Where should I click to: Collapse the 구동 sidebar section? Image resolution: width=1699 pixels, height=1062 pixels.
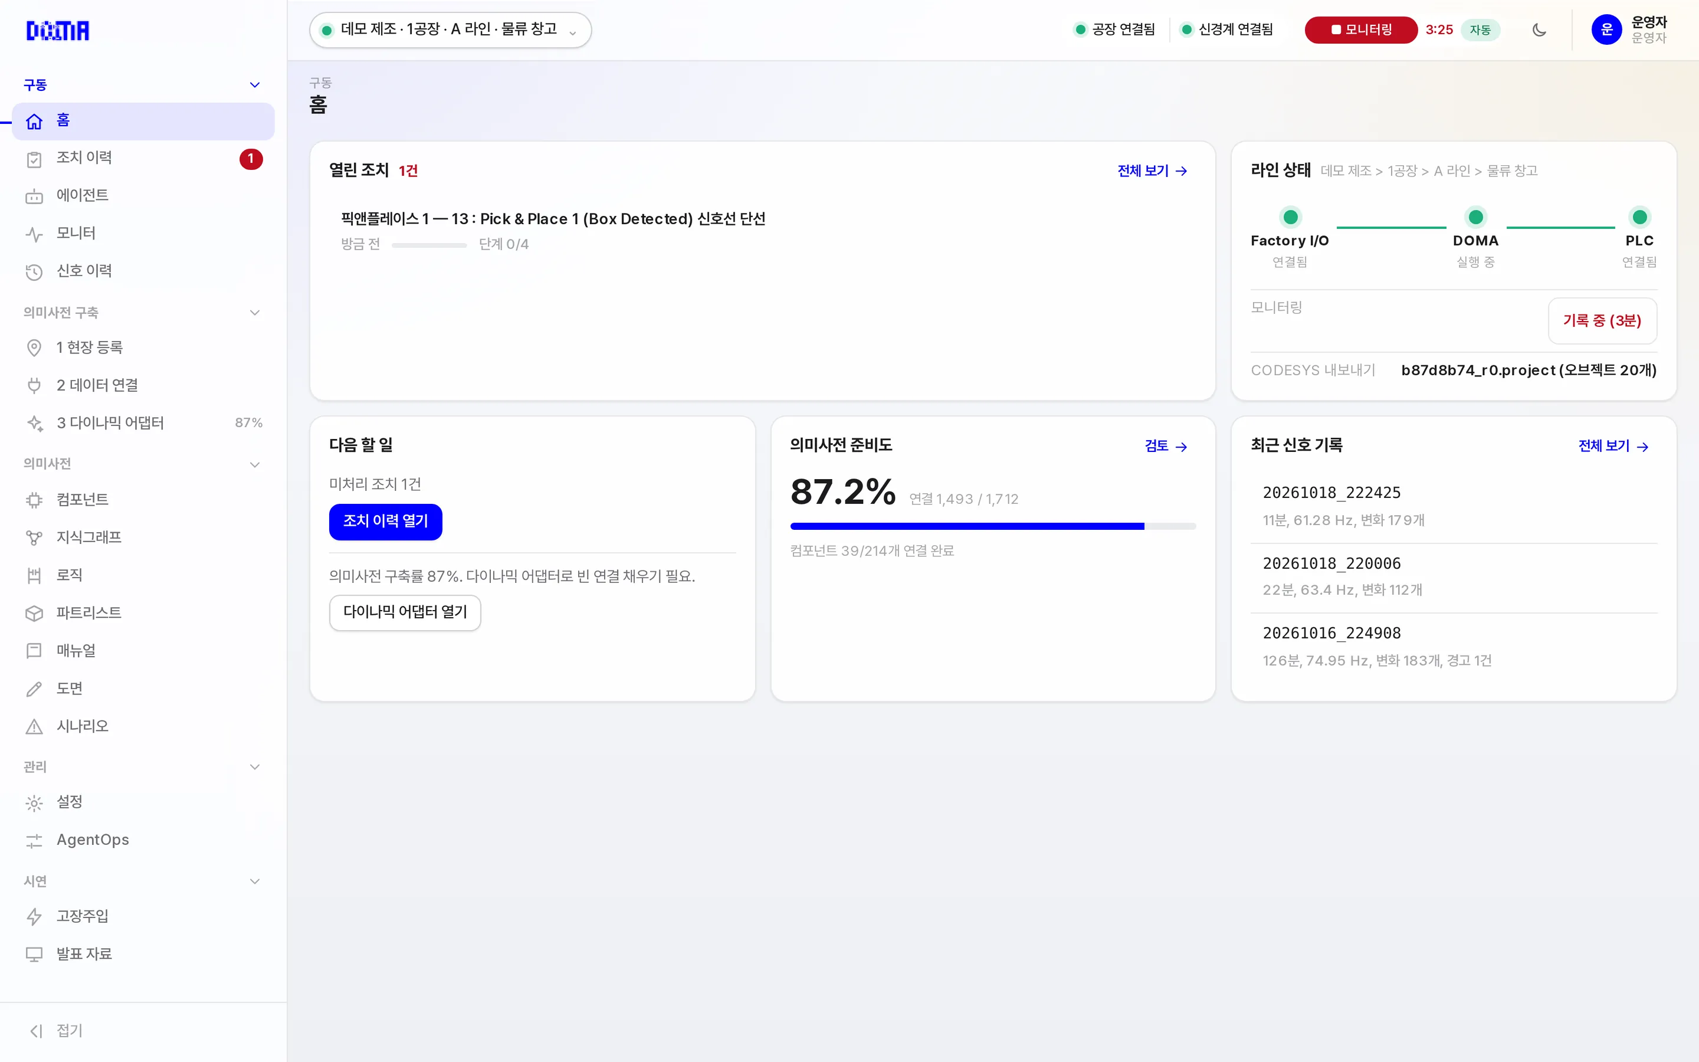point(254,85)
